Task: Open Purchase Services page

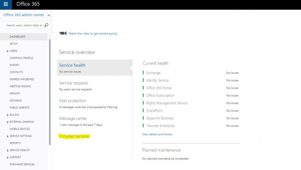Action: click(22, 164)
